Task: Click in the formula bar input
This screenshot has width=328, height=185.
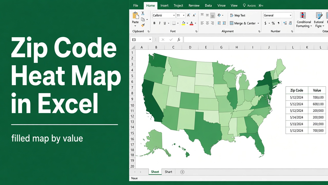Action: pos(256,40)
